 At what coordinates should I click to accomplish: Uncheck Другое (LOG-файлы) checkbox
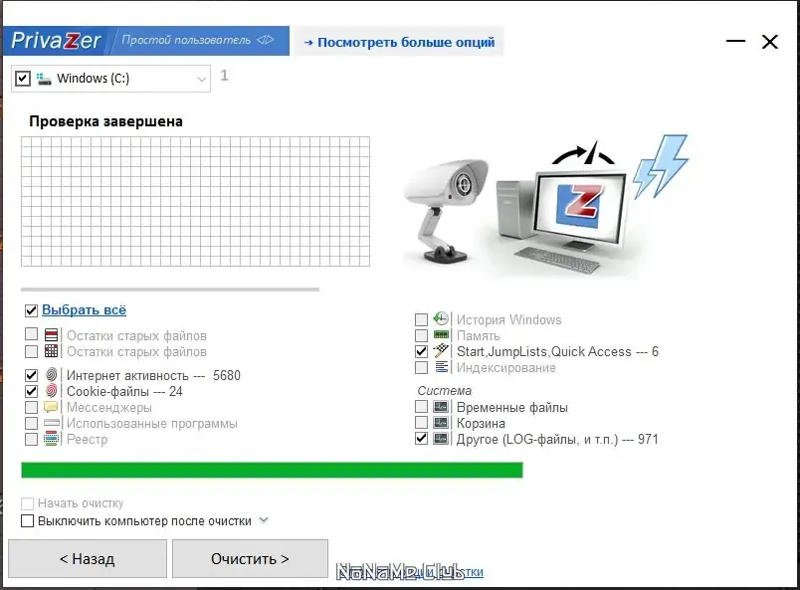[x=421, y=439]
